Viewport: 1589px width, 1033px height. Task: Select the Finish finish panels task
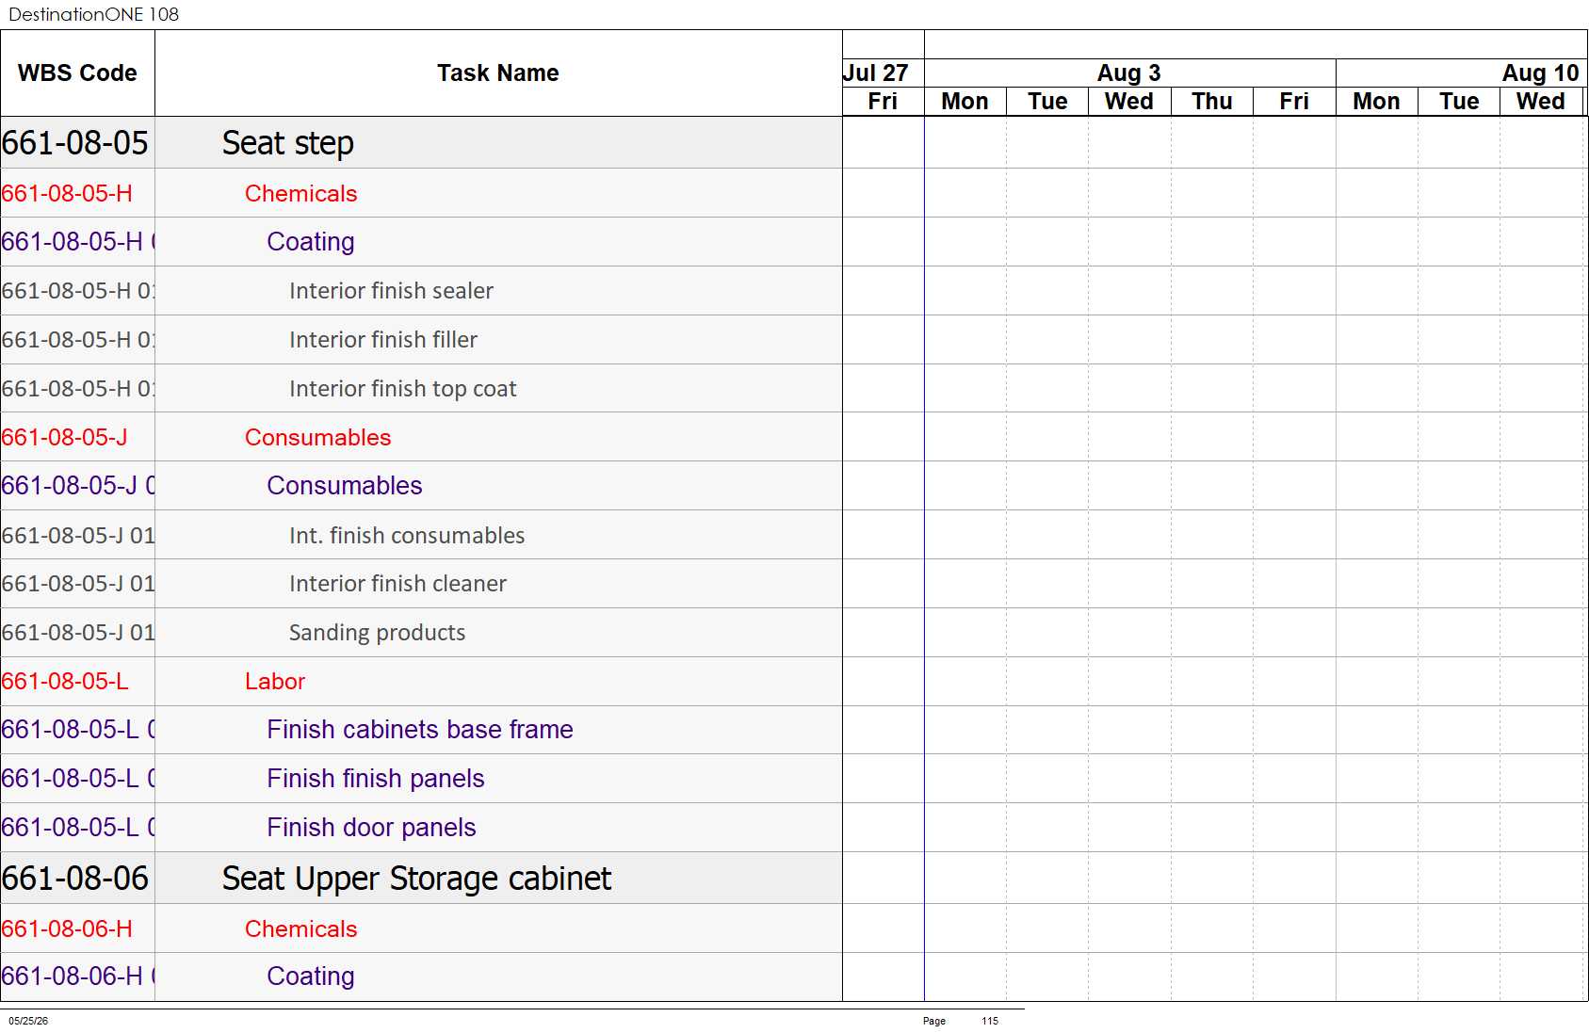(376, 779)
